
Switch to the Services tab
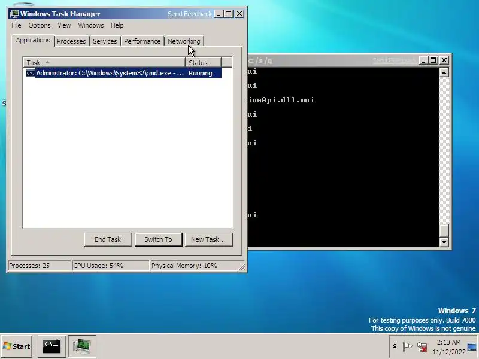click(x=105, y=41)
